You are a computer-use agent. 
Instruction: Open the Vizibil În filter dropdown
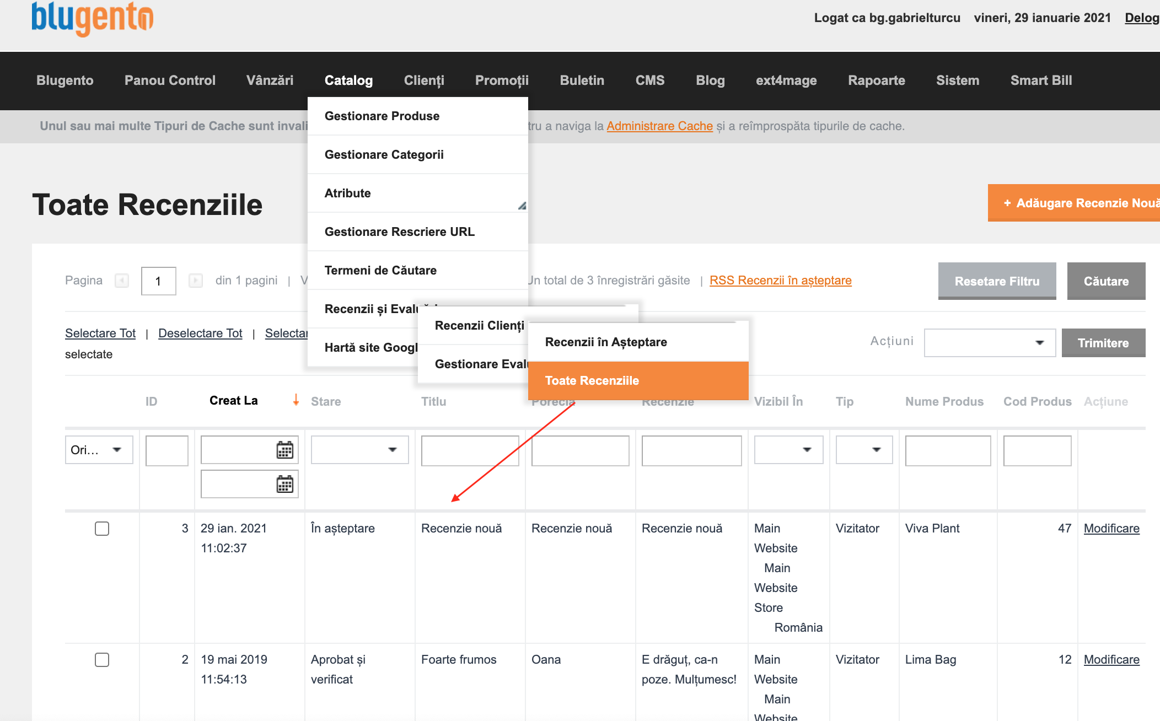(788, 450)
